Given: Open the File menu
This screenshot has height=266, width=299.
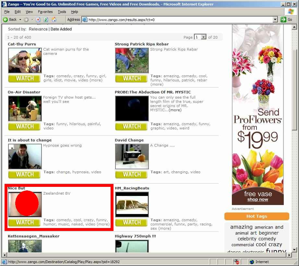Looking at the screenshot, I should (7, 12).
